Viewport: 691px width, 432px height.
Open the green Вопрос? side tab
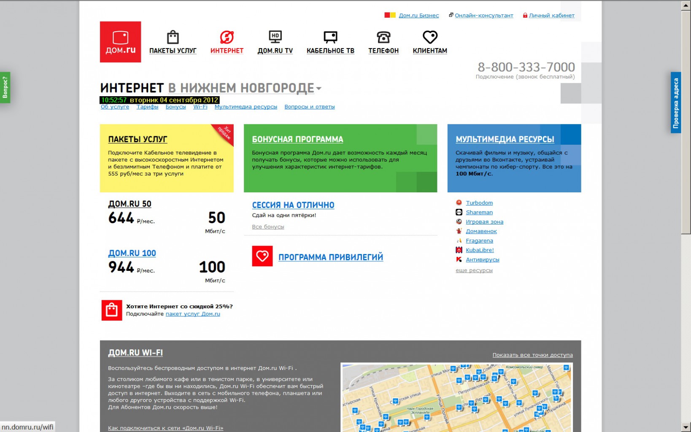5,87
